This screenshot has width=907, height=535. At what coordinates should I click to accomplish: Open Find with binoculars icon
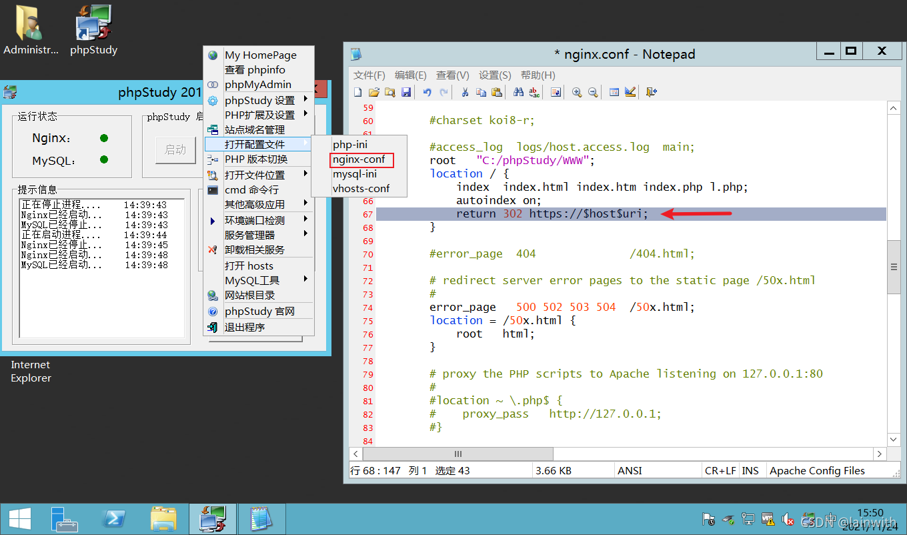pyautogui.click(x=518, y=92)
